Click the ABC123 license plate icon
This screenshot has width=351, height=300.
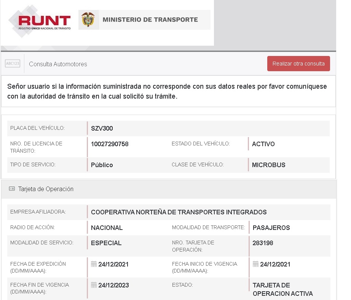coord(13,64)
